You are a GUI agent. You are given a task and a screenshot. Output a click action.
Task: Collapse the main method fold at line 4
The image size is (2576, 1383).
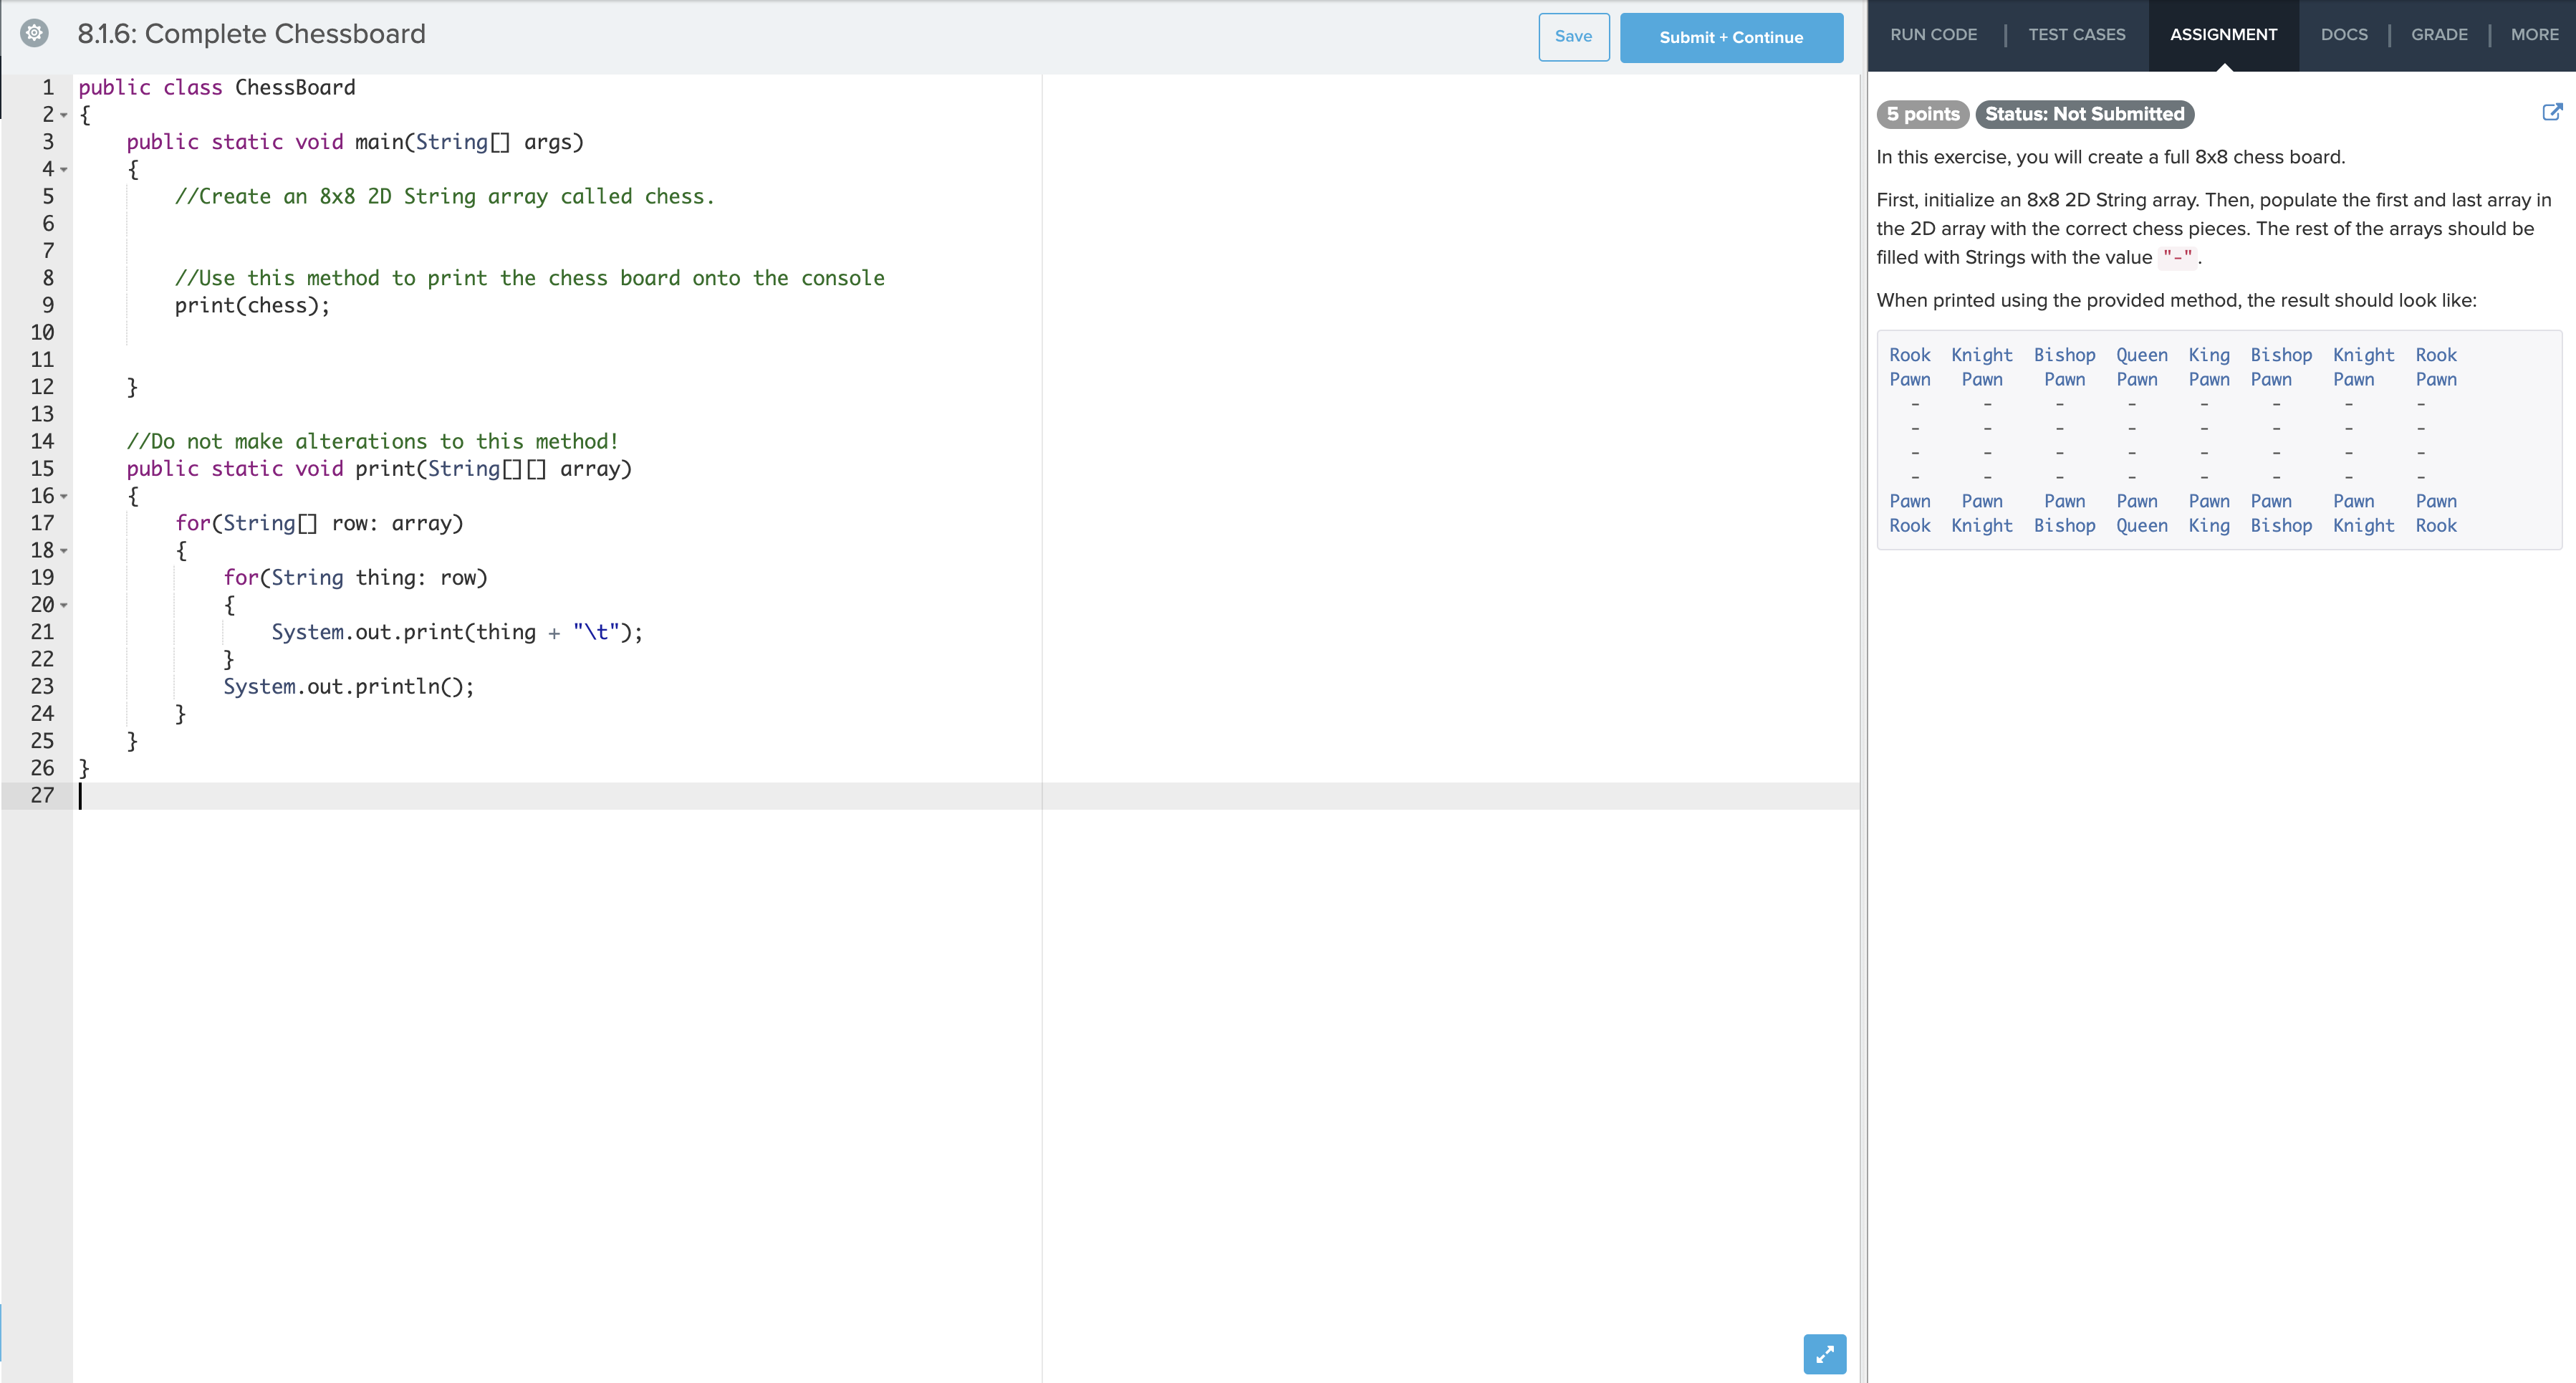pos(64,170)
